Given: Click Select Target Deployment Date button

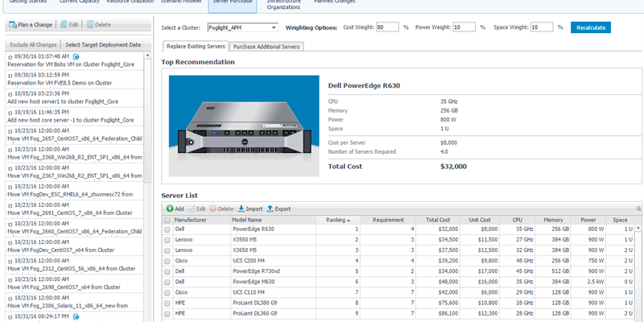Looking at the screenshot, I should (x=103, y=45).
